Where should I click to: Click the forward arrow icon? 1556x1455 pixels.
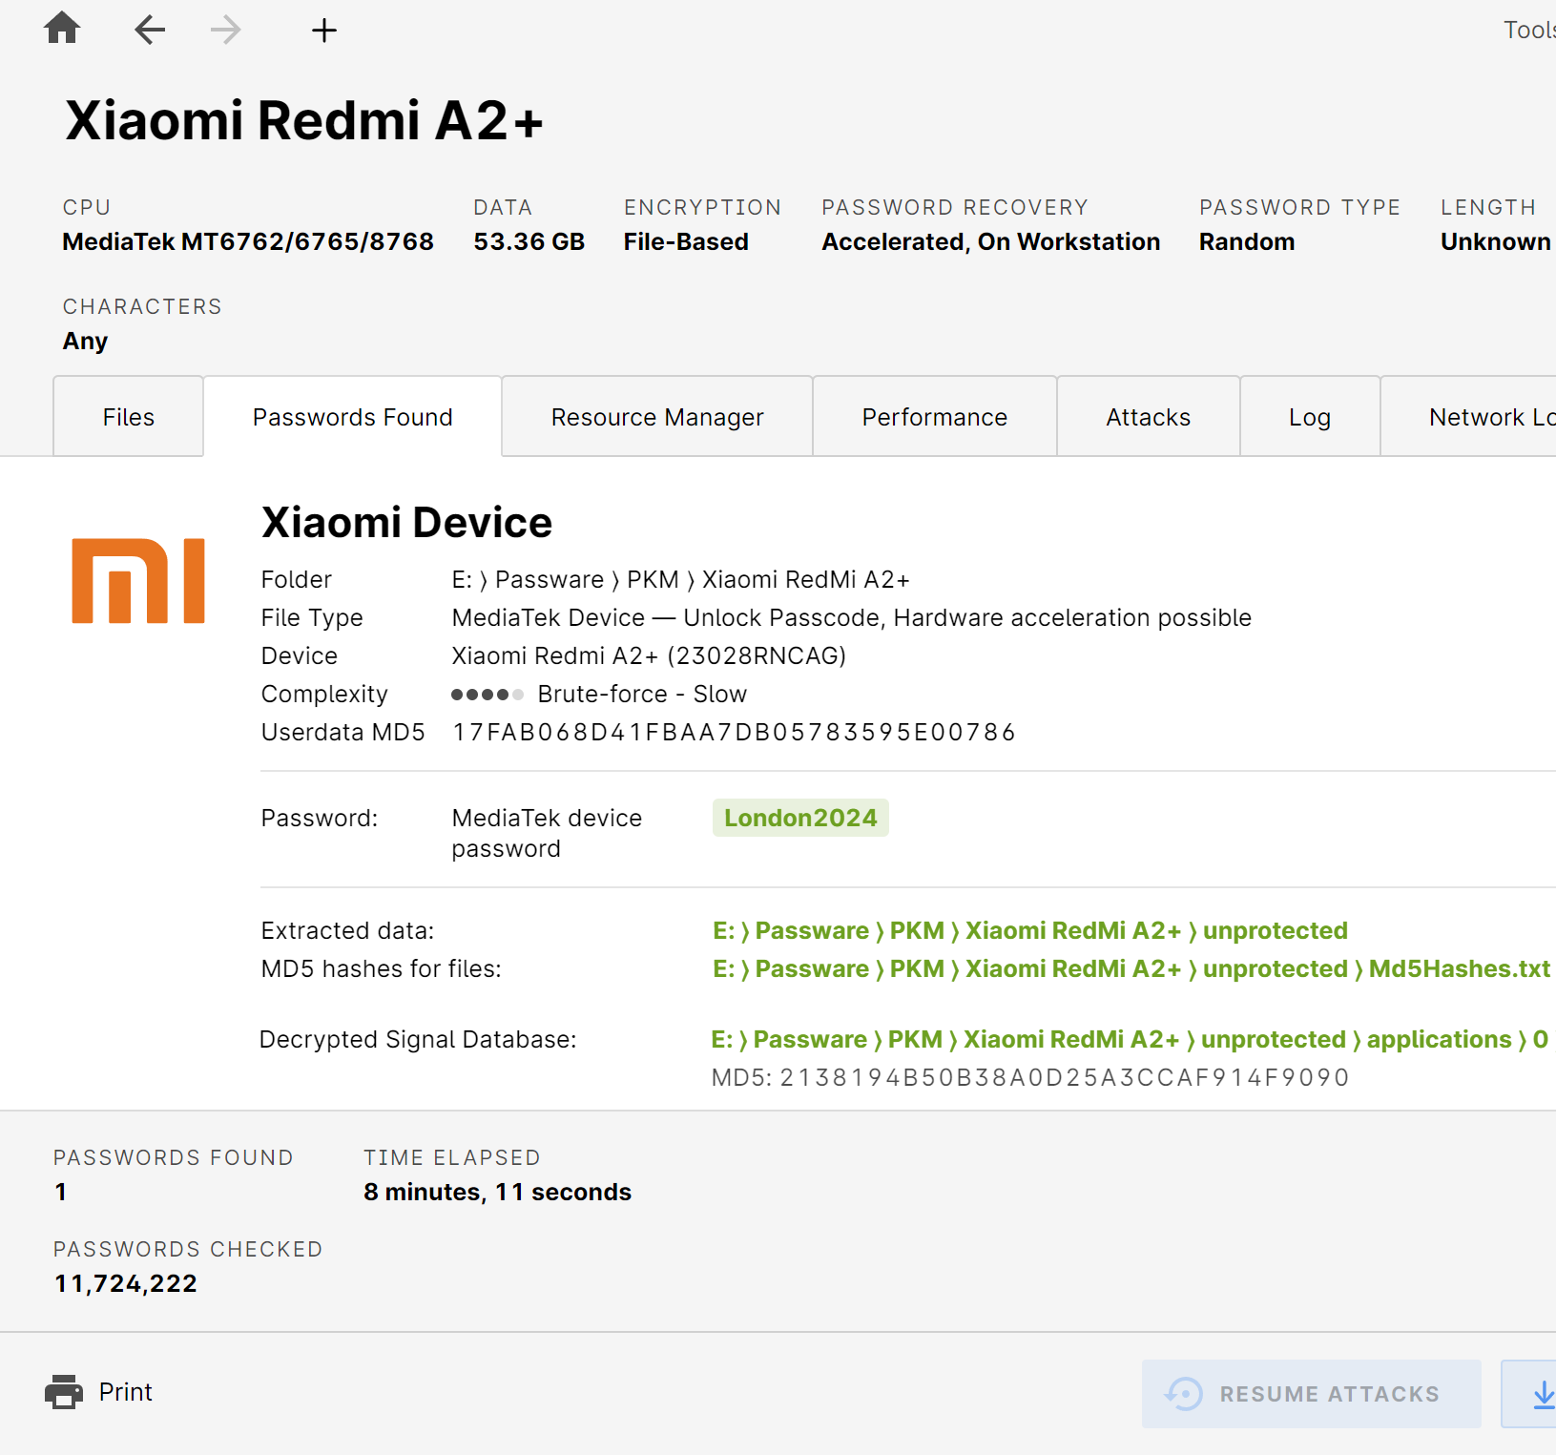[x=225, y=30]
